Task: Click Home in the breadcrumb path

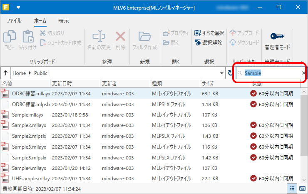Action: (19, 73)
